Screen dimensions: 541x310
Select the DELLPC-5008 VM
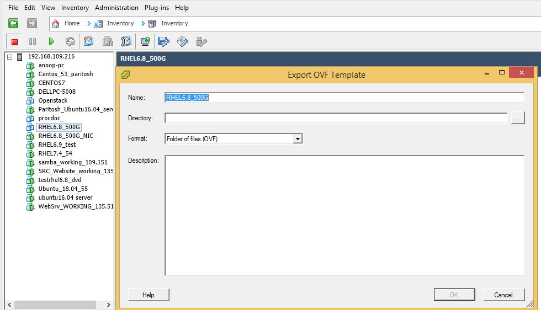pos(57,92)
